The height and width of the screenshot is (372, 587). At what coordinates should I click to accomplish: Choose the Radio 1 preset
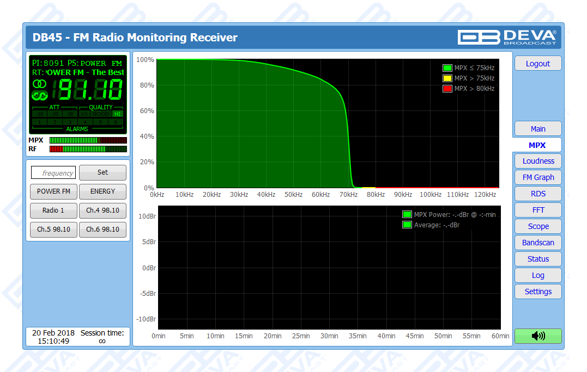tap(53, 210)
